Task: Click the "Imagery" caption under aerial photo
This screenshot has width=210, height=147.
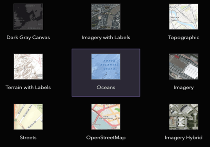Action: coord(184,88)
